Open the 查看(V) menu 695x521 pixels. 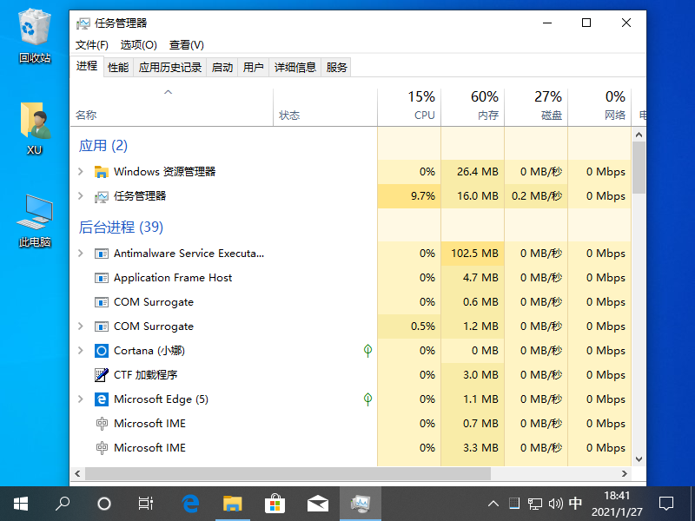(x=187, y=45)
